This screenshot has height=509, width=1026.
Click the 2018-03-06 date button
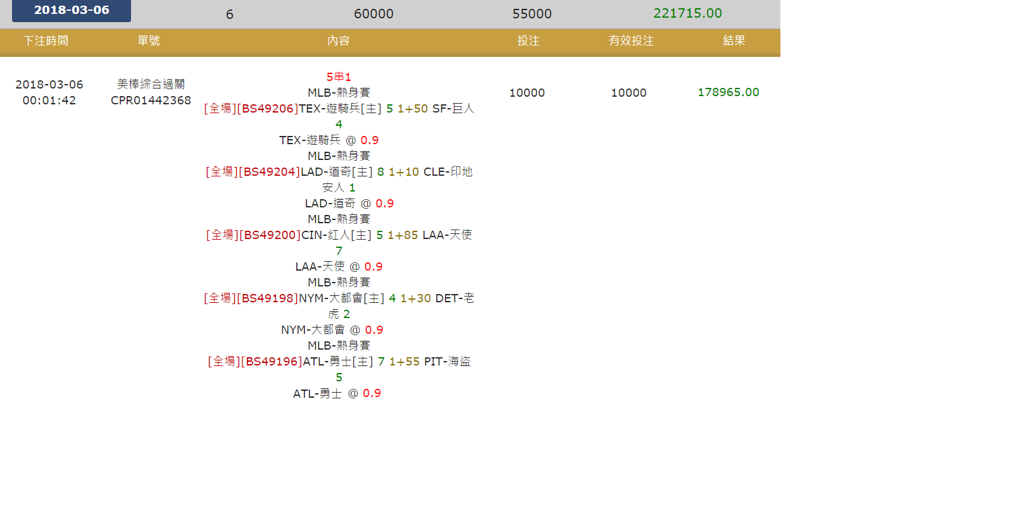72,11
